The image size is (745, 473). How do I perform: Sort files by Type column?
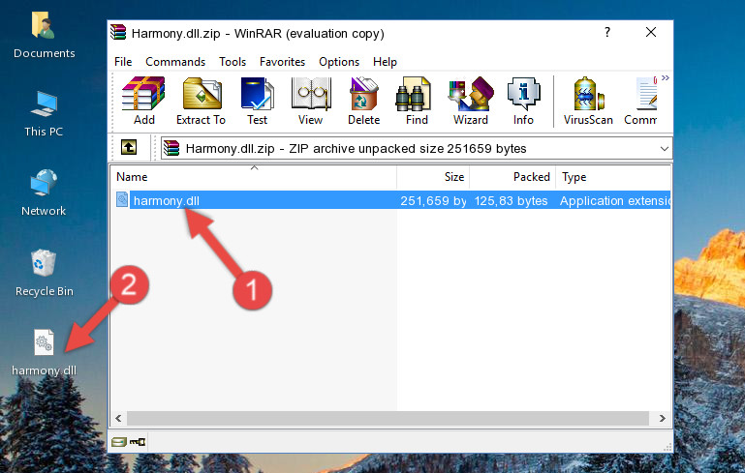pyautogui.click(x=613, y=177)
